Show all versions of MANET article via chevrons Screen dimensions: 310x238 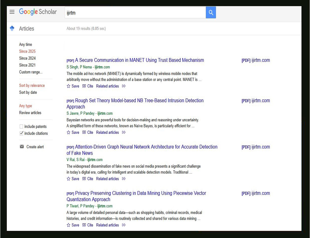pos(123,86)
